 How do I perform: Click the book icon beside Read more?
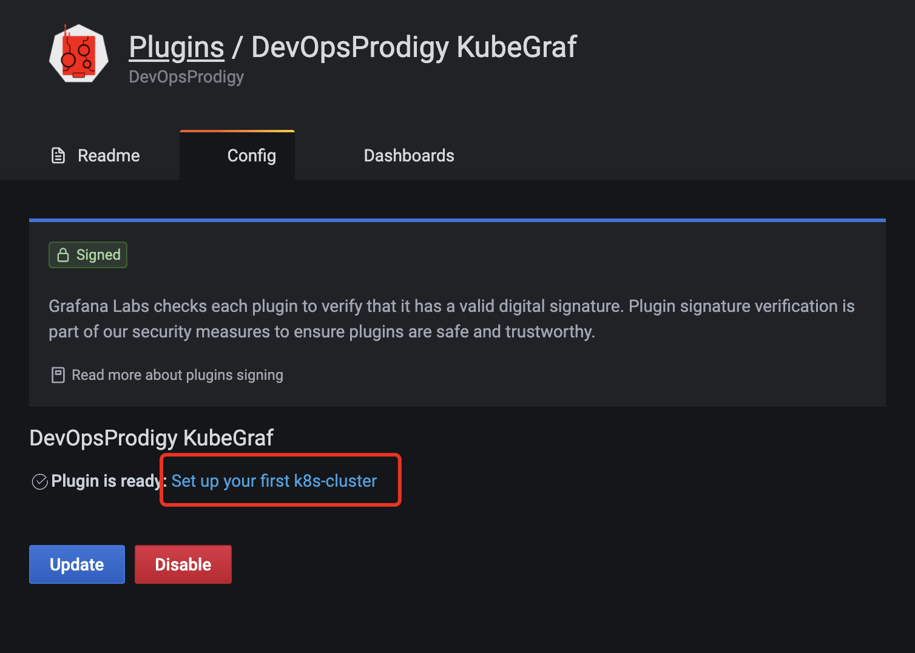(58, 375)
